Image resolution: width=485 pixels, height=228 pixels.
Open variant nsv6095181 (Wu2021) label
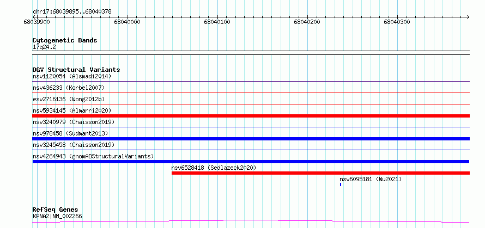(x=371, y=179)
